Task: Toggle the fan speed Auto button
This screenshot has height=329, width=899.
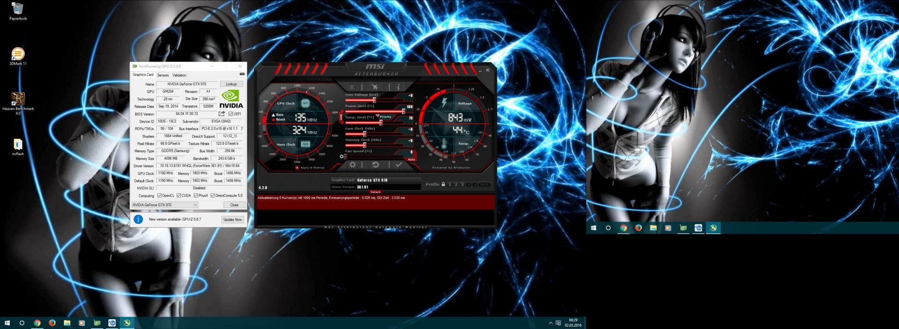Action: [411, 159]
